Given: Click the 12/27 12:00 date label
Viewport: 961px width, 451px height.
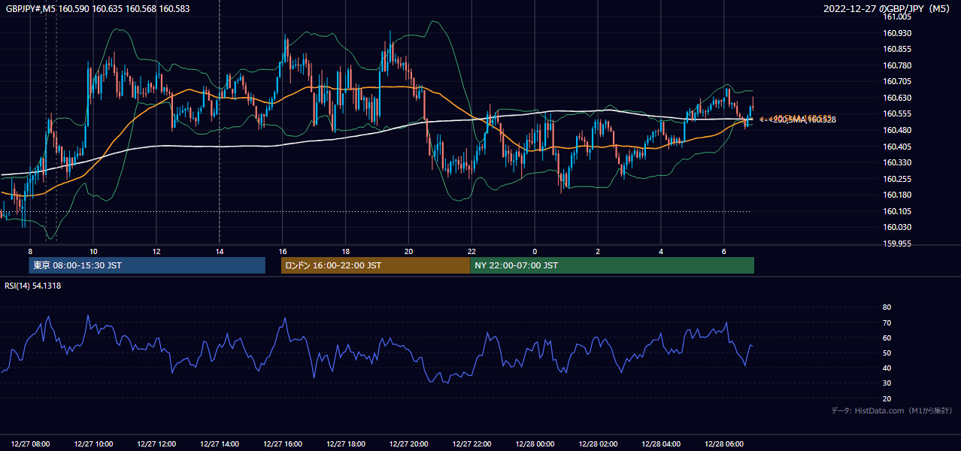Looking at the screenshot, I should [x=157, y=443].
